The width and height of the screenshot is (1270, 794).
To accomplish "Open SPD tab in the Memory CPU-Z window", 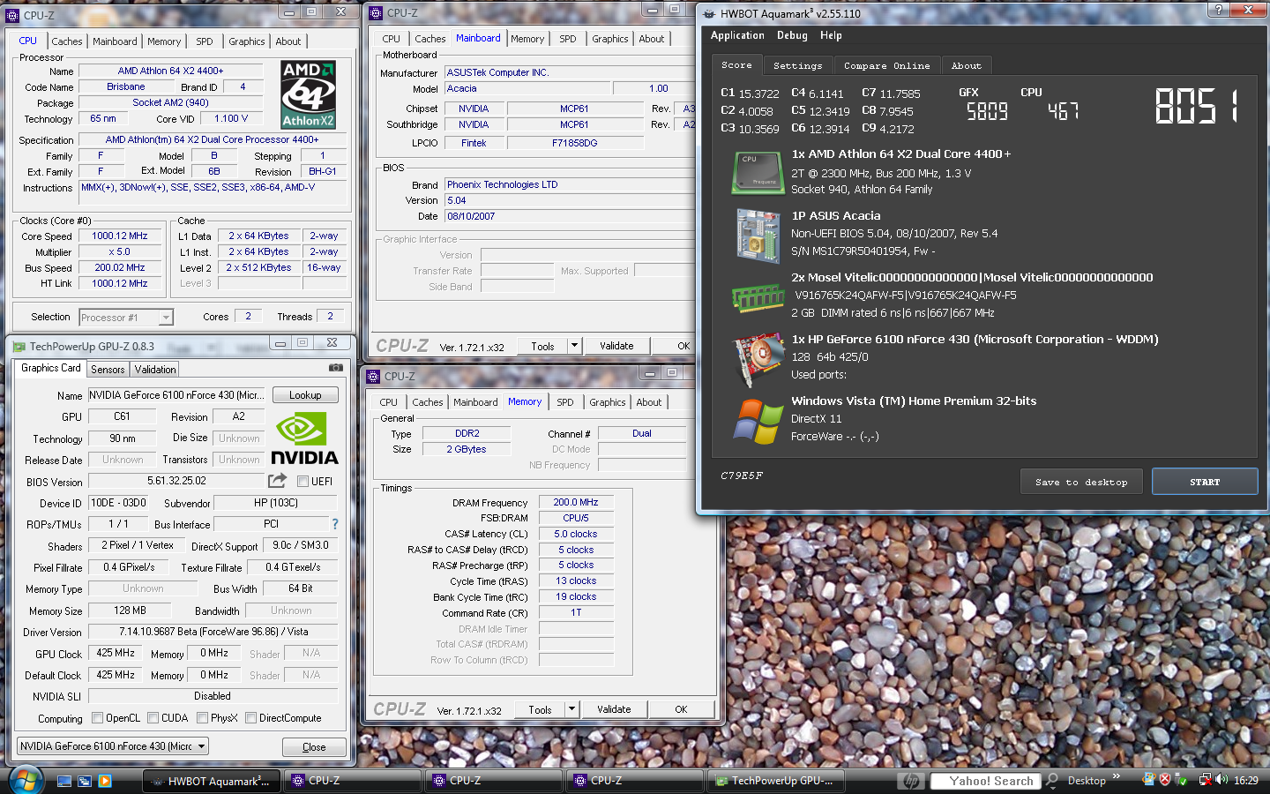I will click(x=564, y=402).
